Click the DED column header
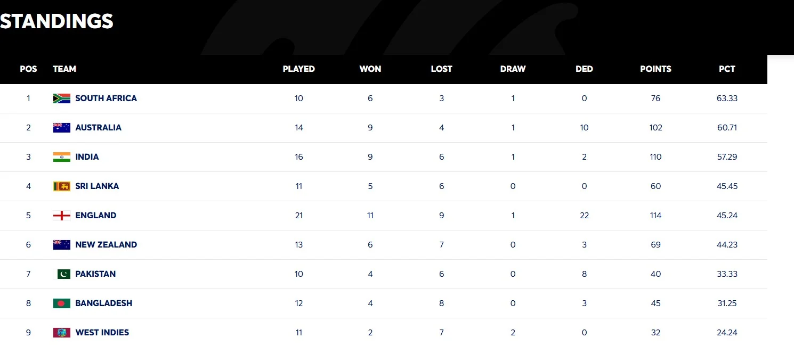794x346 pixels. (x=585, y=69)
